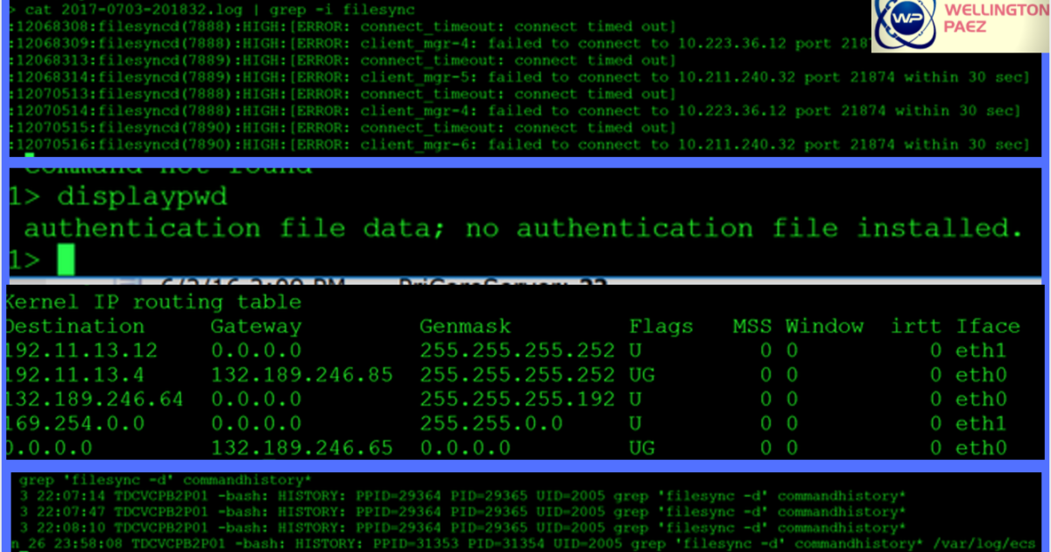Click the Iface column header
The width and height of the screenshot is (1051, 552).
tap(988, 327)
